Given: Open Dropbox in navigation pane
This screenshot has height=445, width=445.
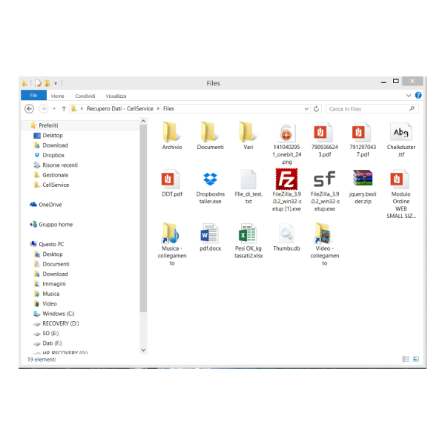Looking at the screenshot, I should pyautogui.click(x=53, y=155).
